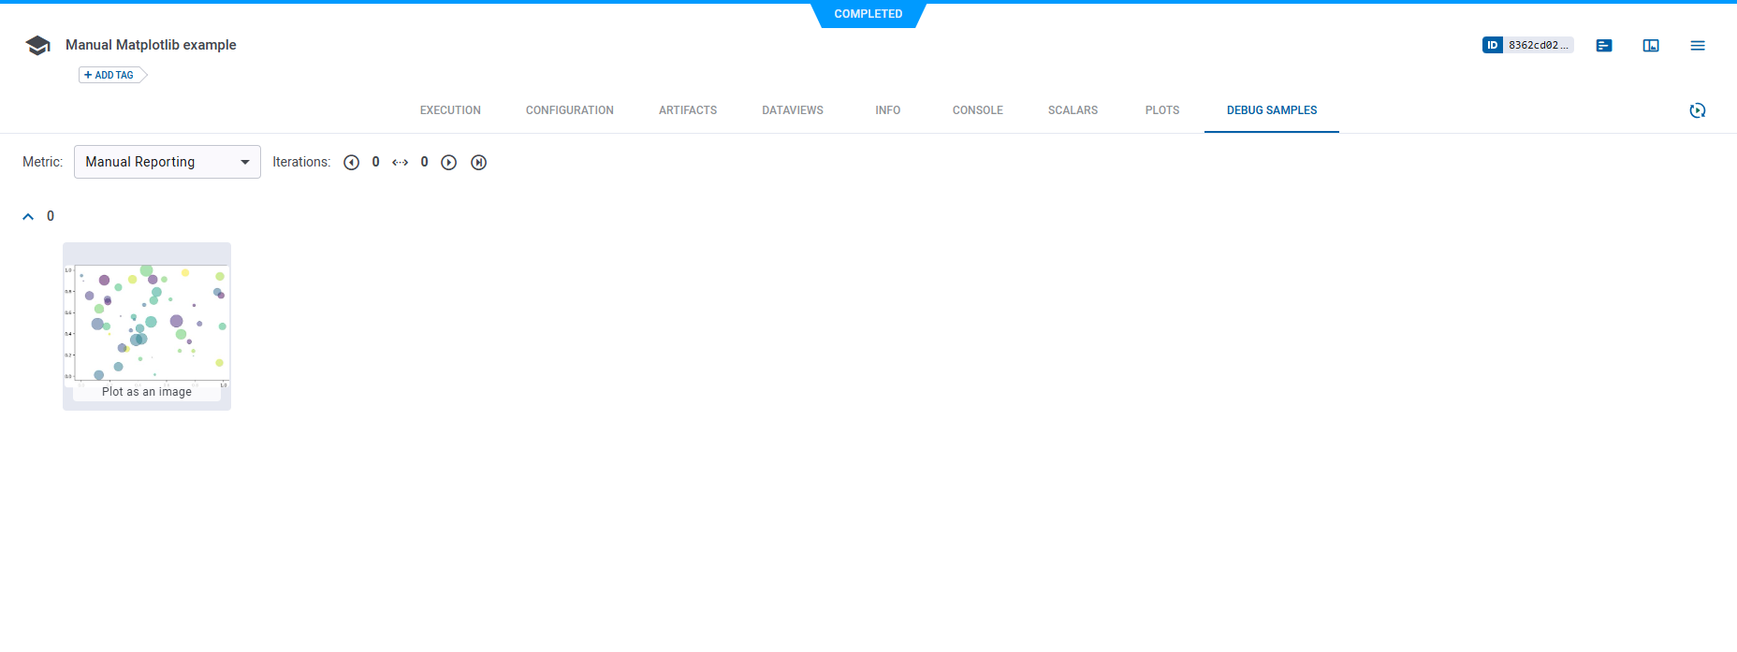Go to next iteration arrow
The image size is (1737, 652).
point(449,163)
